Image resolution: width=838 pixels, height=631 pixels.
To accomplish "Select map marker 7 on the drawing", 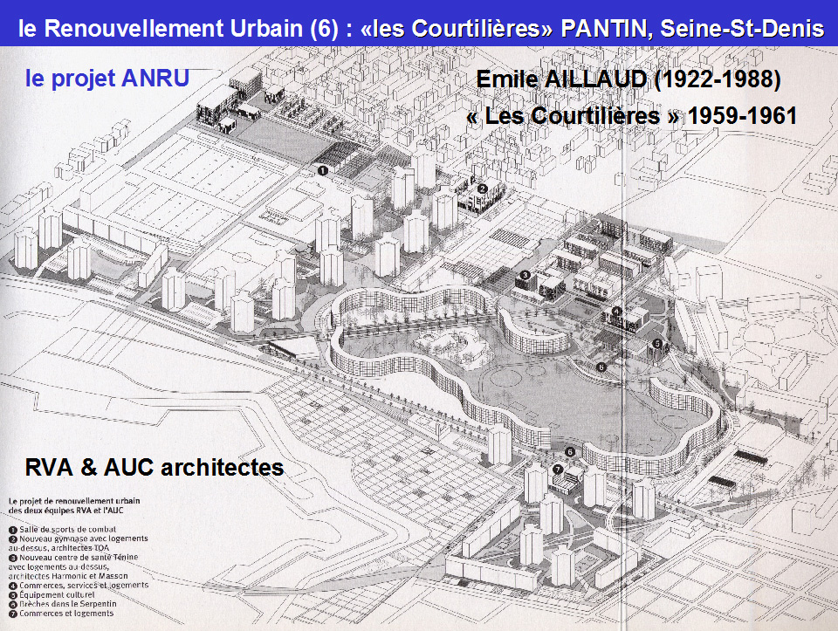I will 557,469.
